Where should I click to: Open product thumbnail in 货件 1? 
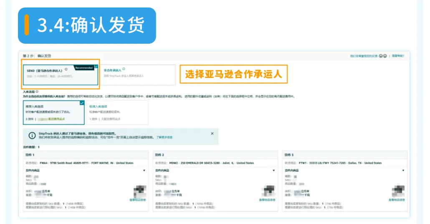140,191
